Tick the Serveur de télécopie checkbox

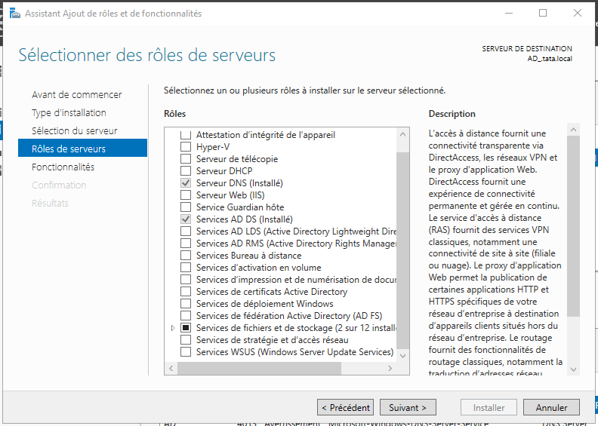click(x=186, y=159)
